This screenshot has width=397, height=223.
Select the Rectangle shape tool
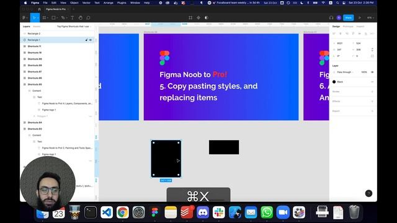click(53, 18)
